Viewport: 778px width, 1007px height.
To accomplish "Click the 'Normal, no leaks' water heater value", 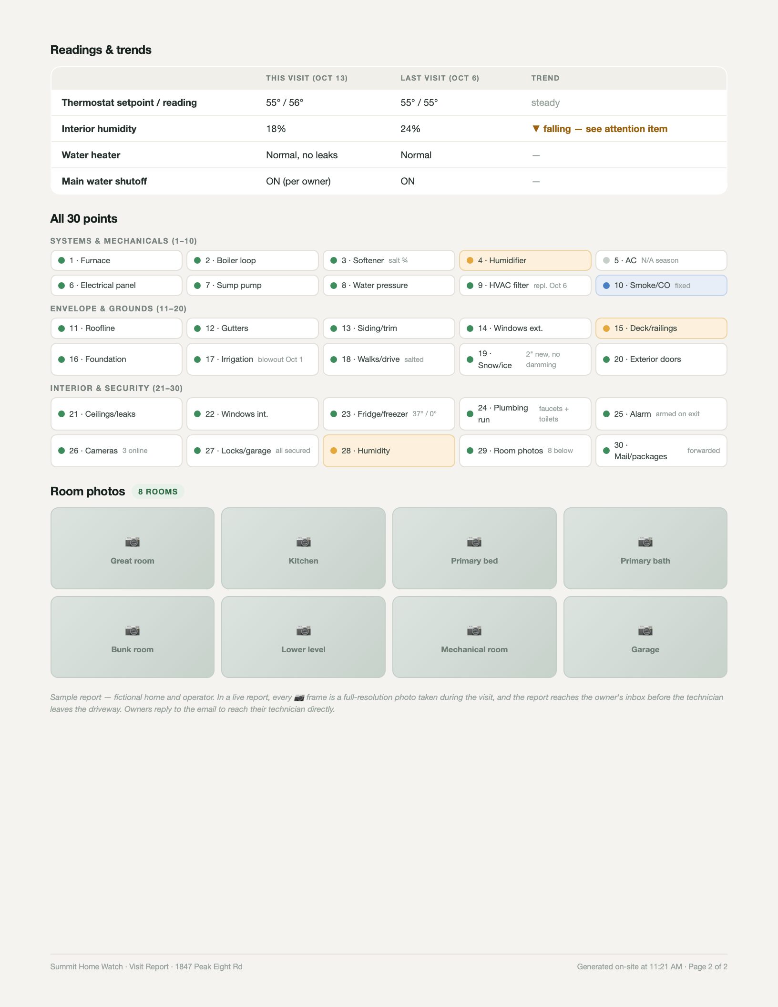I will point(302,155).
